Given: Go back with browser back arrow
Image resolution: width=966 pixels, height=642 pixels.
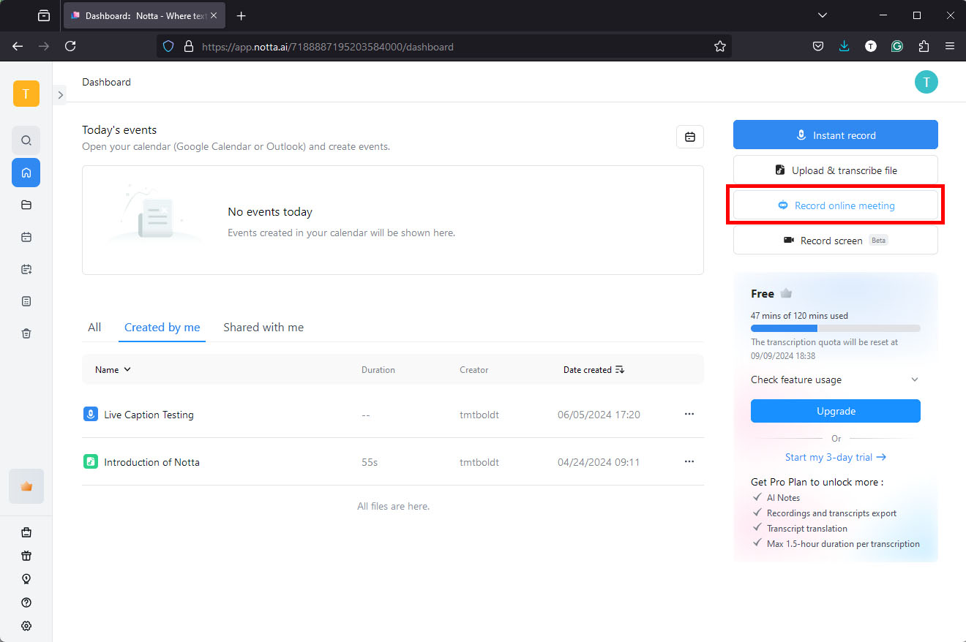Looking at the screenshot, I should (18, 46).
